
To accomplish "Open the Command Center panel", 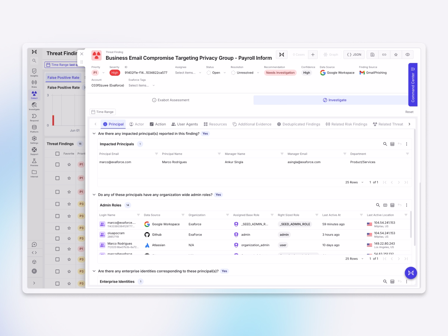I will (x=413, y=85).
